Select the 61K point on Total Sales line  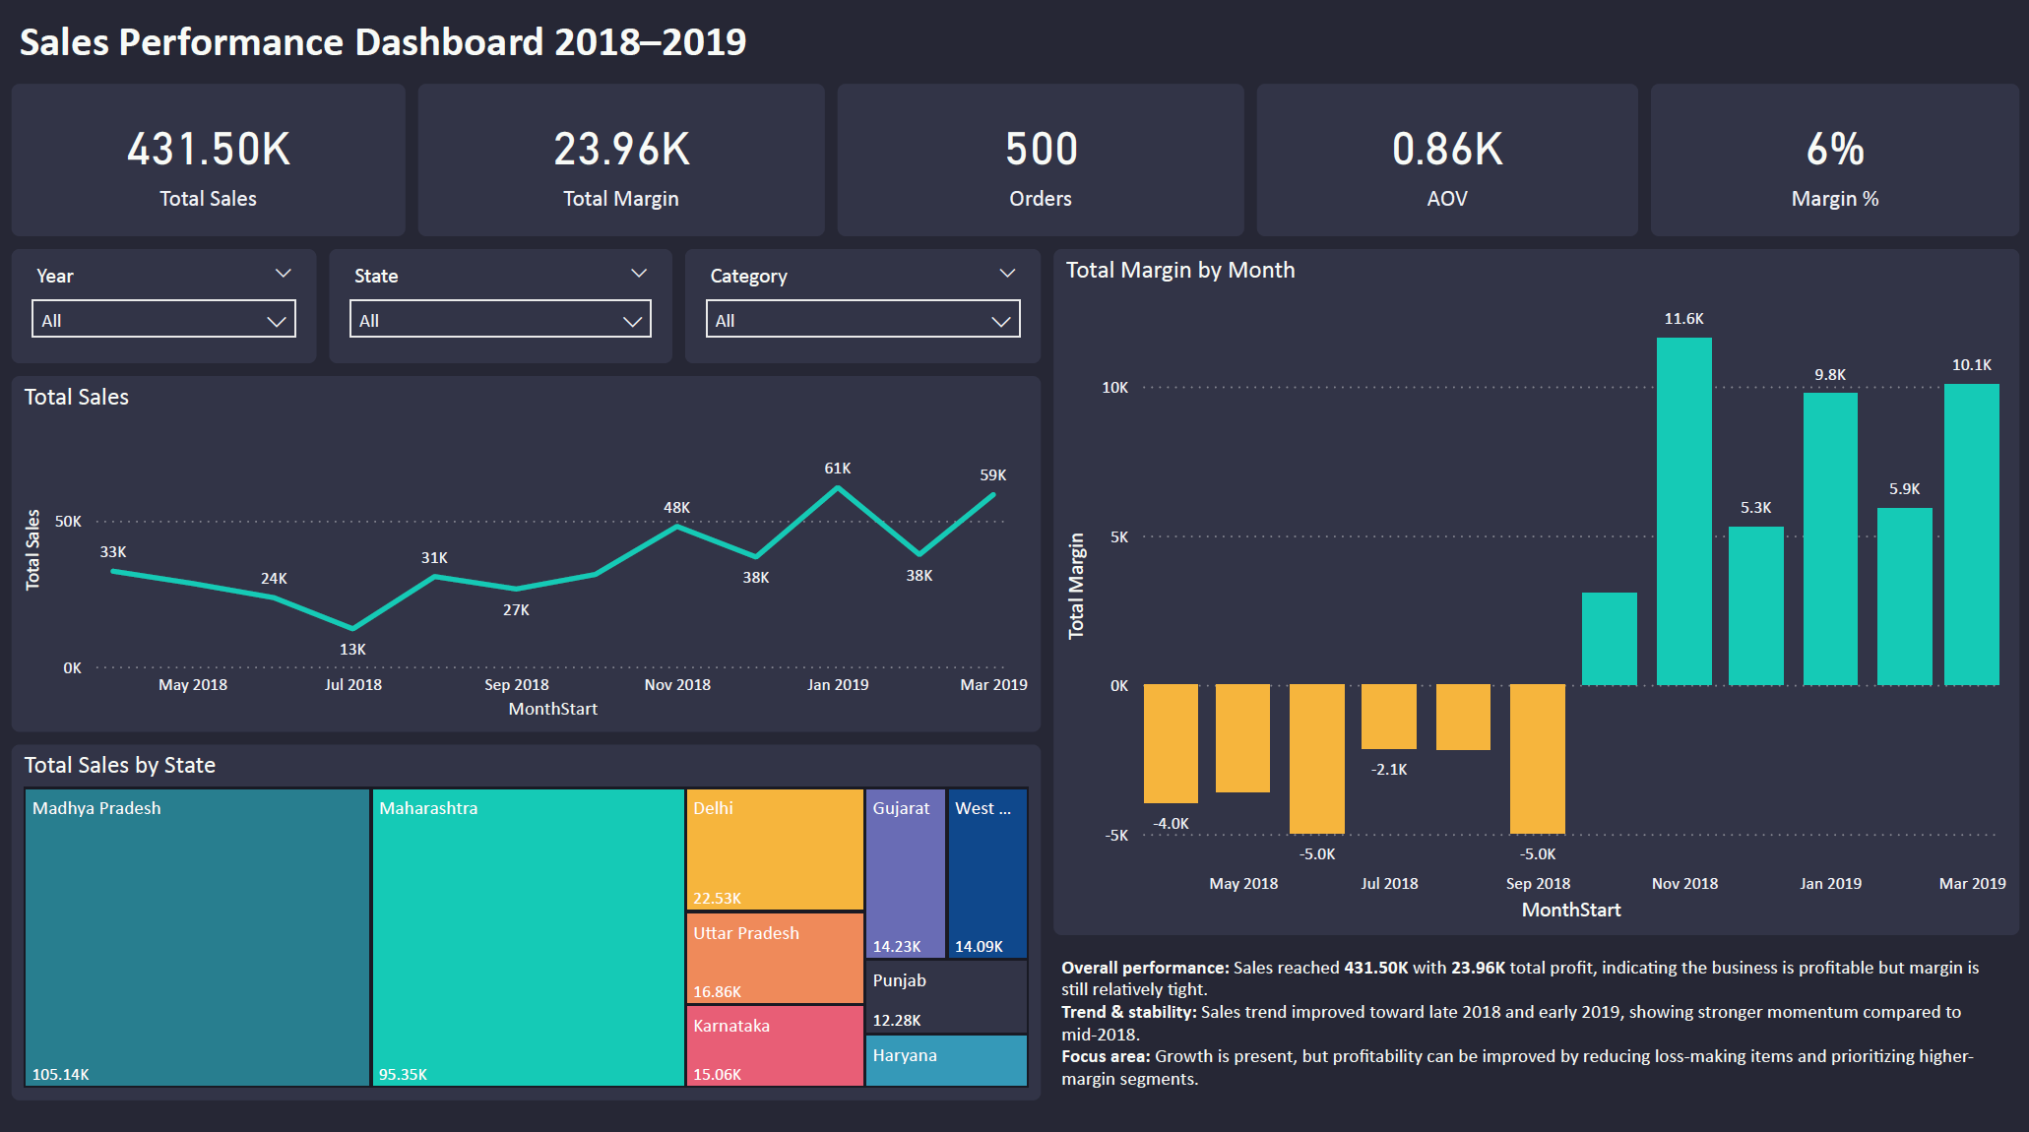[x=839, y=485]
